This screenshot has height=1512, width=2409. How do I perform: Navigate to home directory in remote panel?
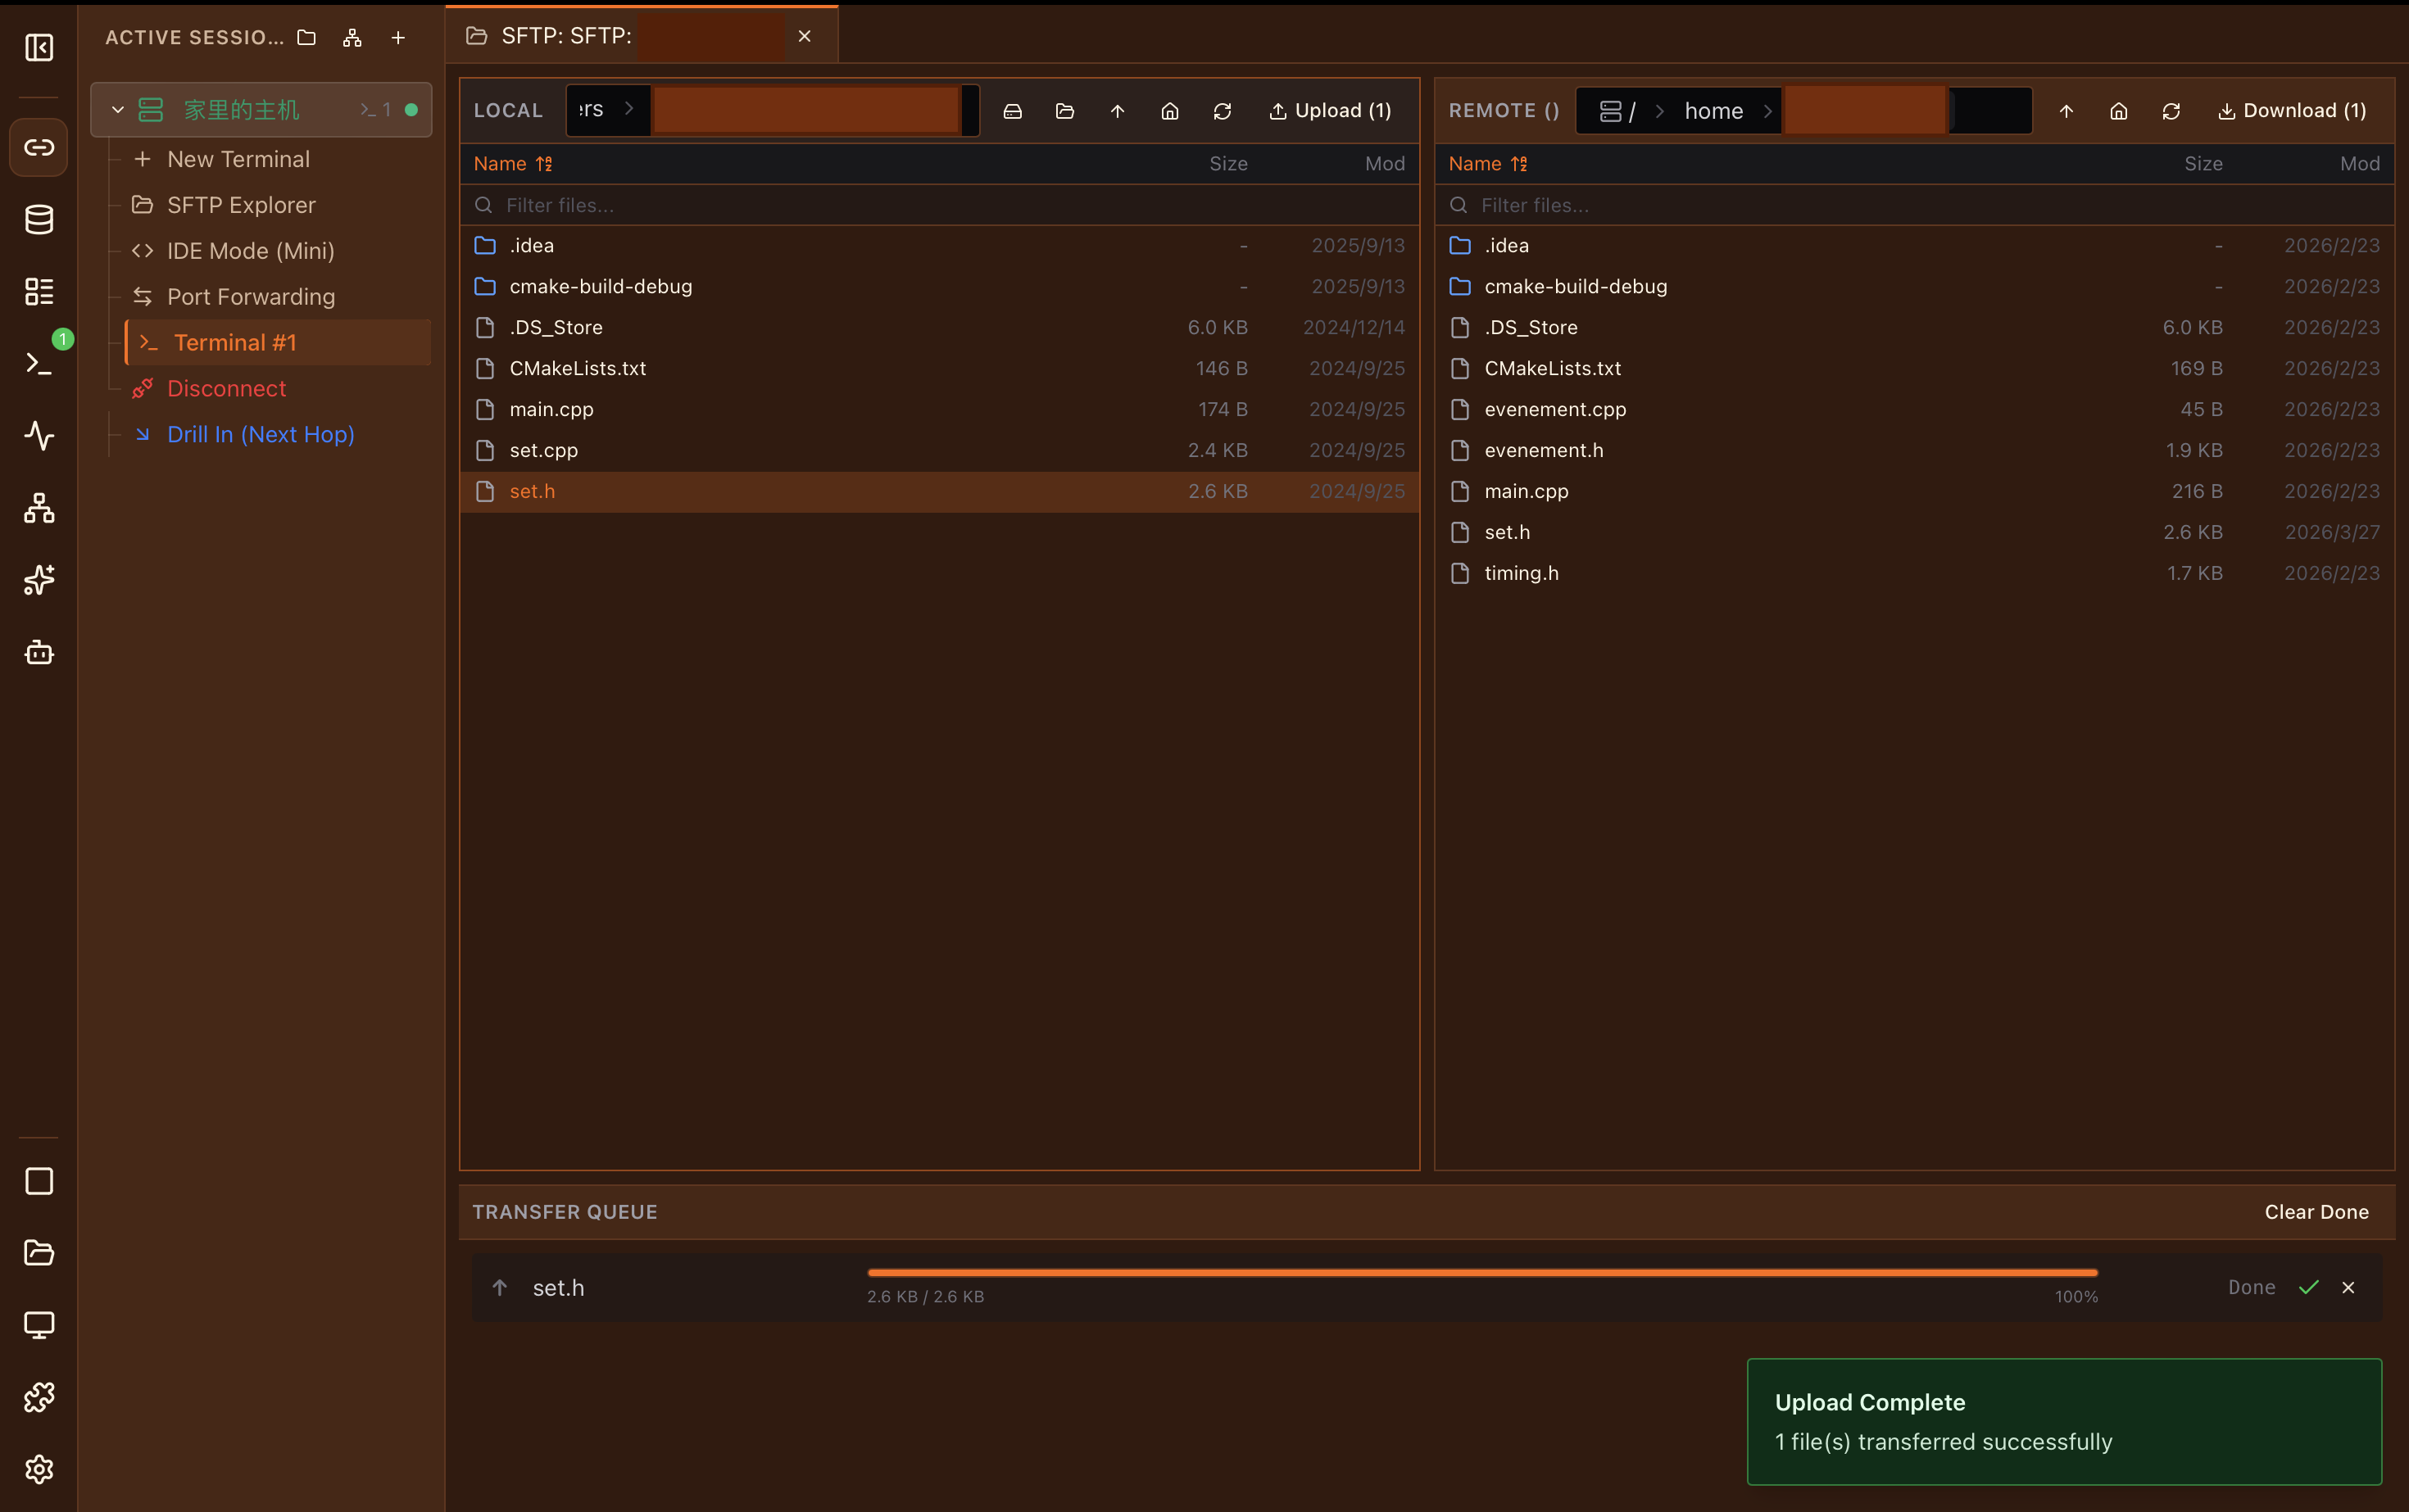2119,111
